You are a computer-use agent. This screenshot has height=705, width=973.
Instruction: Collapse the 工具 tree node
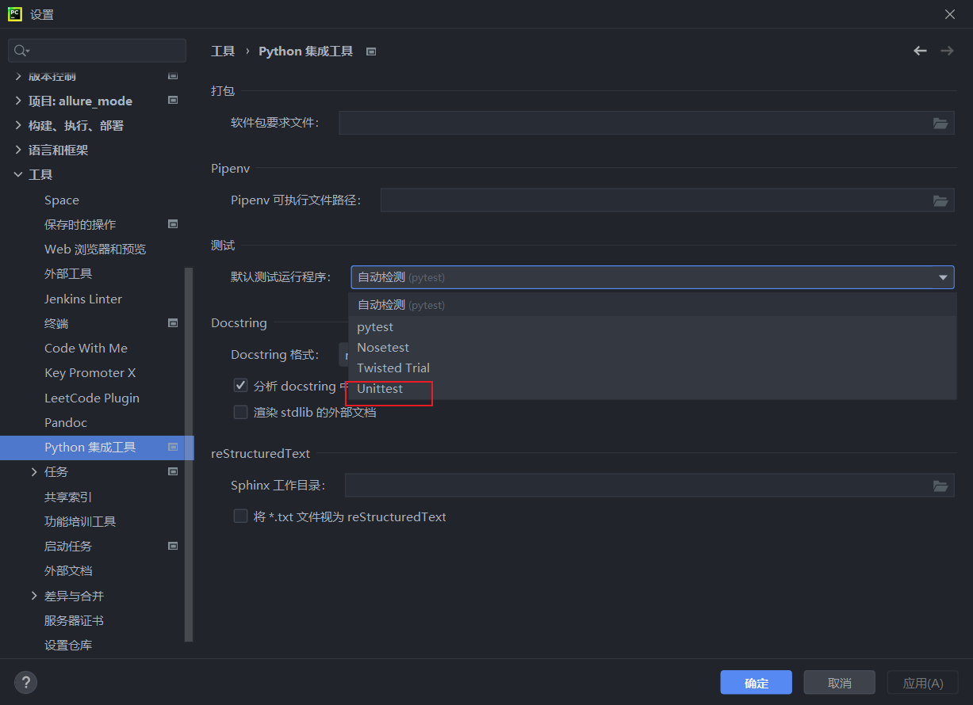(18, 174)
